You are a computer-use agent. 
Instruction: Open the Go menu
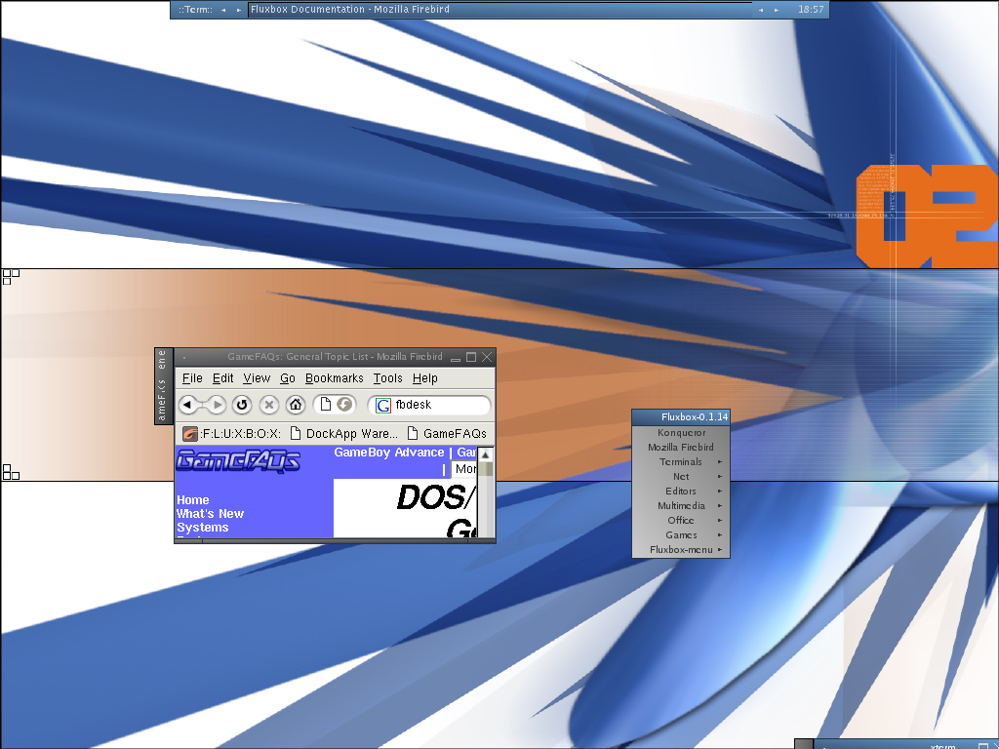pos(288,378)
